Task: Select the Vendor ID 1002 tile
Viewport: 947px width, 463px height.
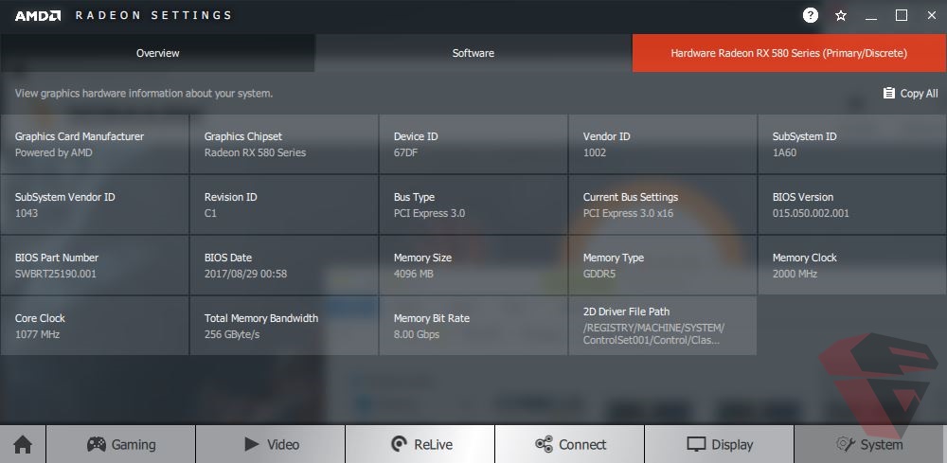Action: [663, 144]
